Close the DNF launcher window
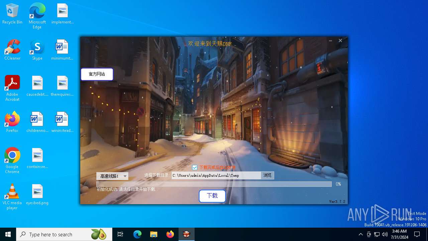 [x=340, y=41]
